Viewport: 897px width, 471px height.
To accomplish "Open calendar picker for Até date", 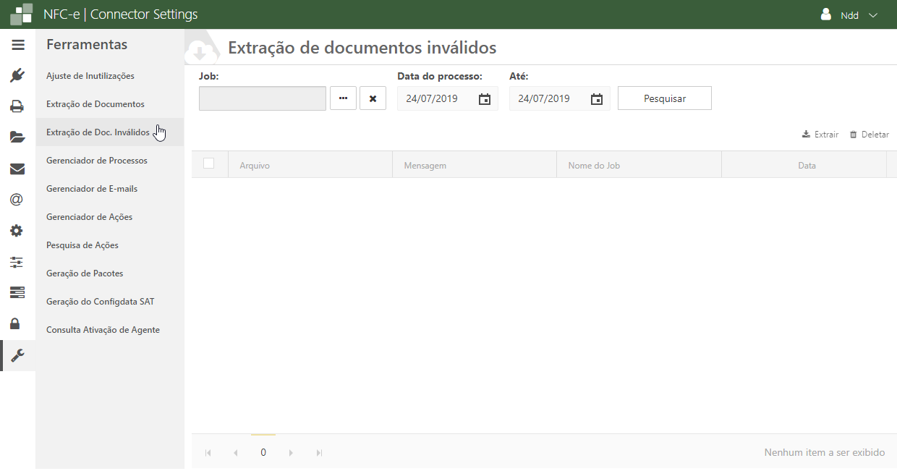I will click(x=597, y=99).
